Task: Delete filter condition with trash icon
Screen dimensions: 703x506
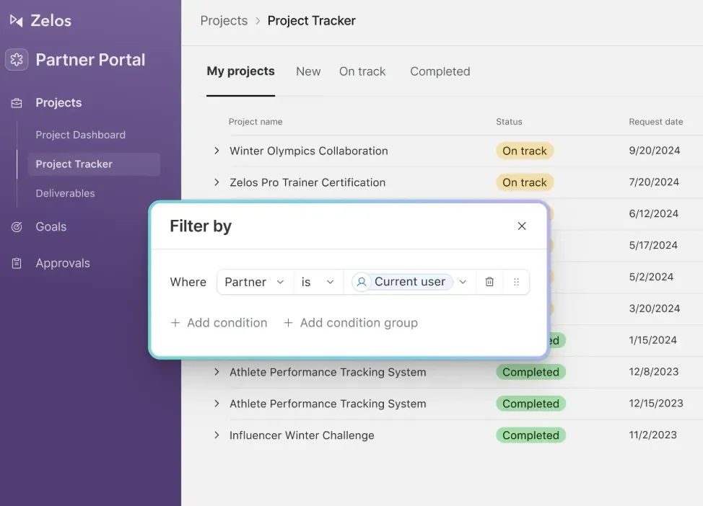Action: pyautogui.click(x=489, y=282)
